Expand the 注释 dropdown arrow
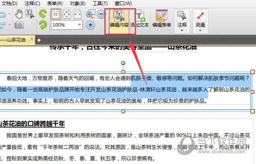Image resolution: width=256 pixels, height=164 pixels. tap(182, 30)
